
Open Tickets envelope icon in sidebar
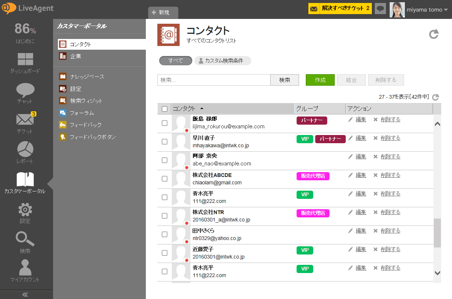25,119
